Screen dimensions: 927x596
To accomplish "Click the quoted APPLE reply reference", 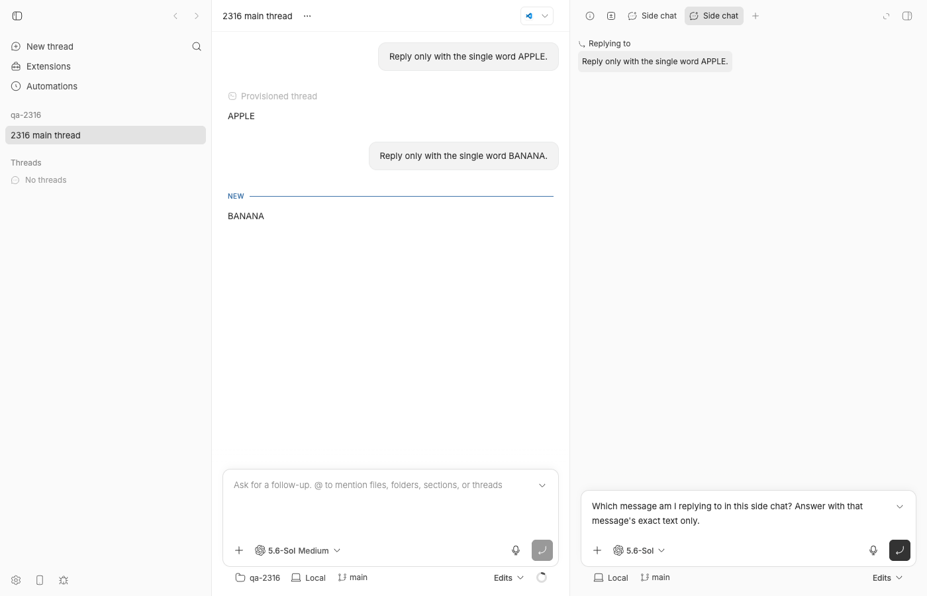I will 655,62.
